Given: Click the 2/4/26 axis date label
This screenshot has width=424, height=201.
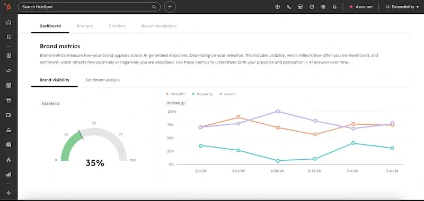Looking at the screenshot, I should pos(201,171).
